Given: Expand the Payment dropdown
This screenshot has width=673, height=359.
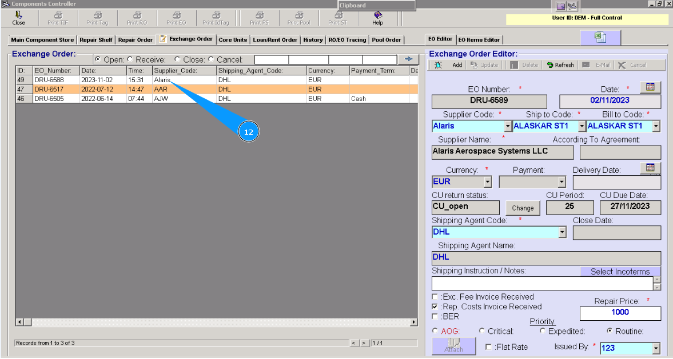Looking at the screenshot, I should 562,181.
